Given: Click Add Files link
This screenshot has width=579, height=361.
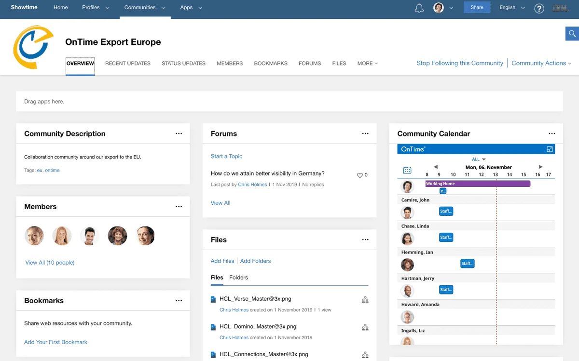Looking at the screenshot, I should tap(222, 261).
